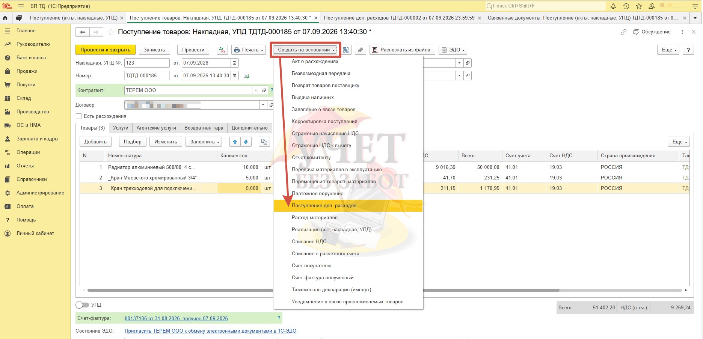Move row up with blue arrow
Viewport: 703px width, 339px height.
[x=235, y=142]
